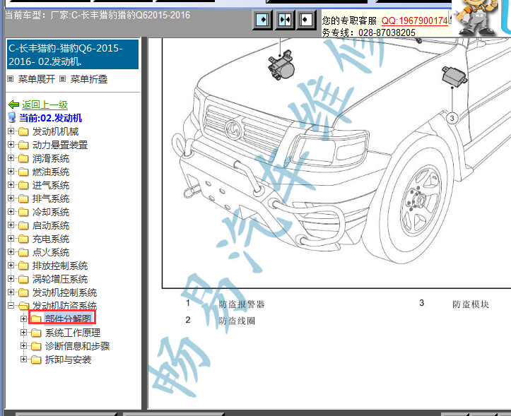Select the 诊断信息和步骤 tree item
The height and width of the screenshot is (416, 511).
(x=77, y=346)
